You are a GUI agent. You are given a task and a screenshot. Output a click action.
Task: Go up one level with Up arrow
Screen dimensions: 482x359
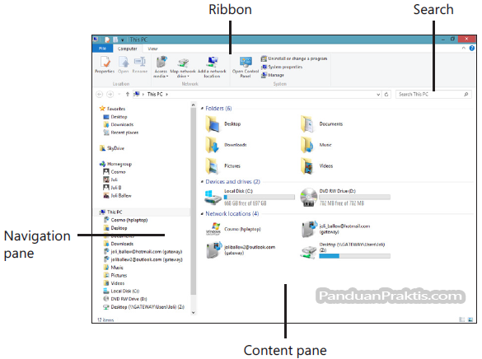coord(127,95)
